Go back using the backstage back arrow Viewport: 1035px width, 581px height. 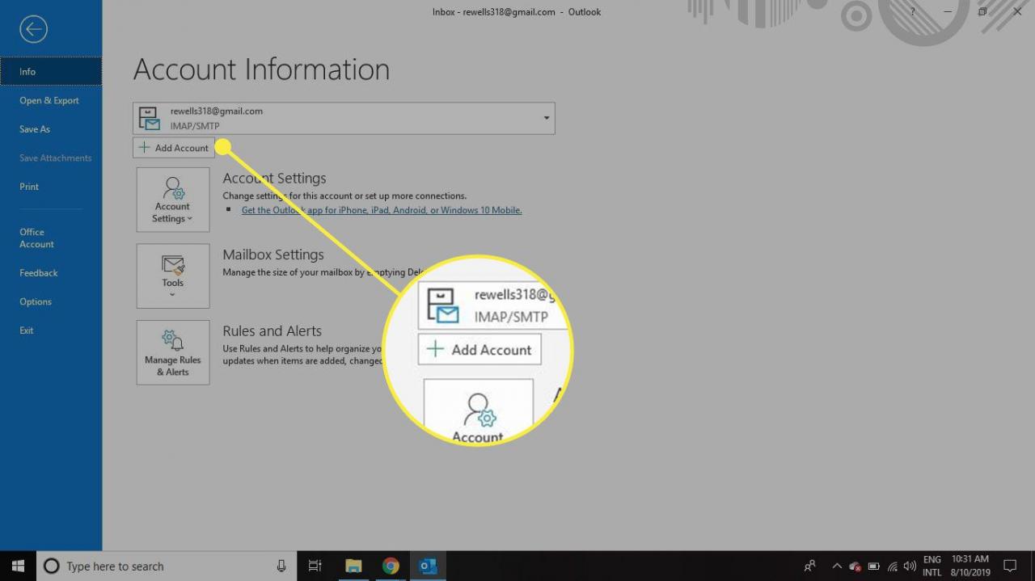tap(33, 30)
